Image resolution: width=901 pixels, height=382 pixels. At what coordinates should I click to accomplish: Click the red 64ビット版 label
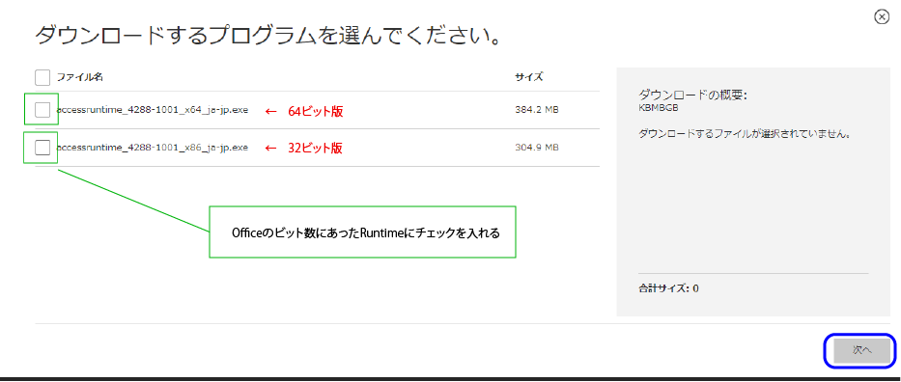click(316, 111)
